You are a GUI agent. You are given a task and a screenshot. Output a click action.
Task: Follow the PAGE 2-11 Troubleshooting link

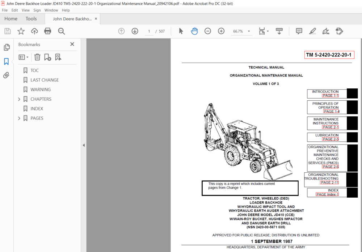pos(329,182)
